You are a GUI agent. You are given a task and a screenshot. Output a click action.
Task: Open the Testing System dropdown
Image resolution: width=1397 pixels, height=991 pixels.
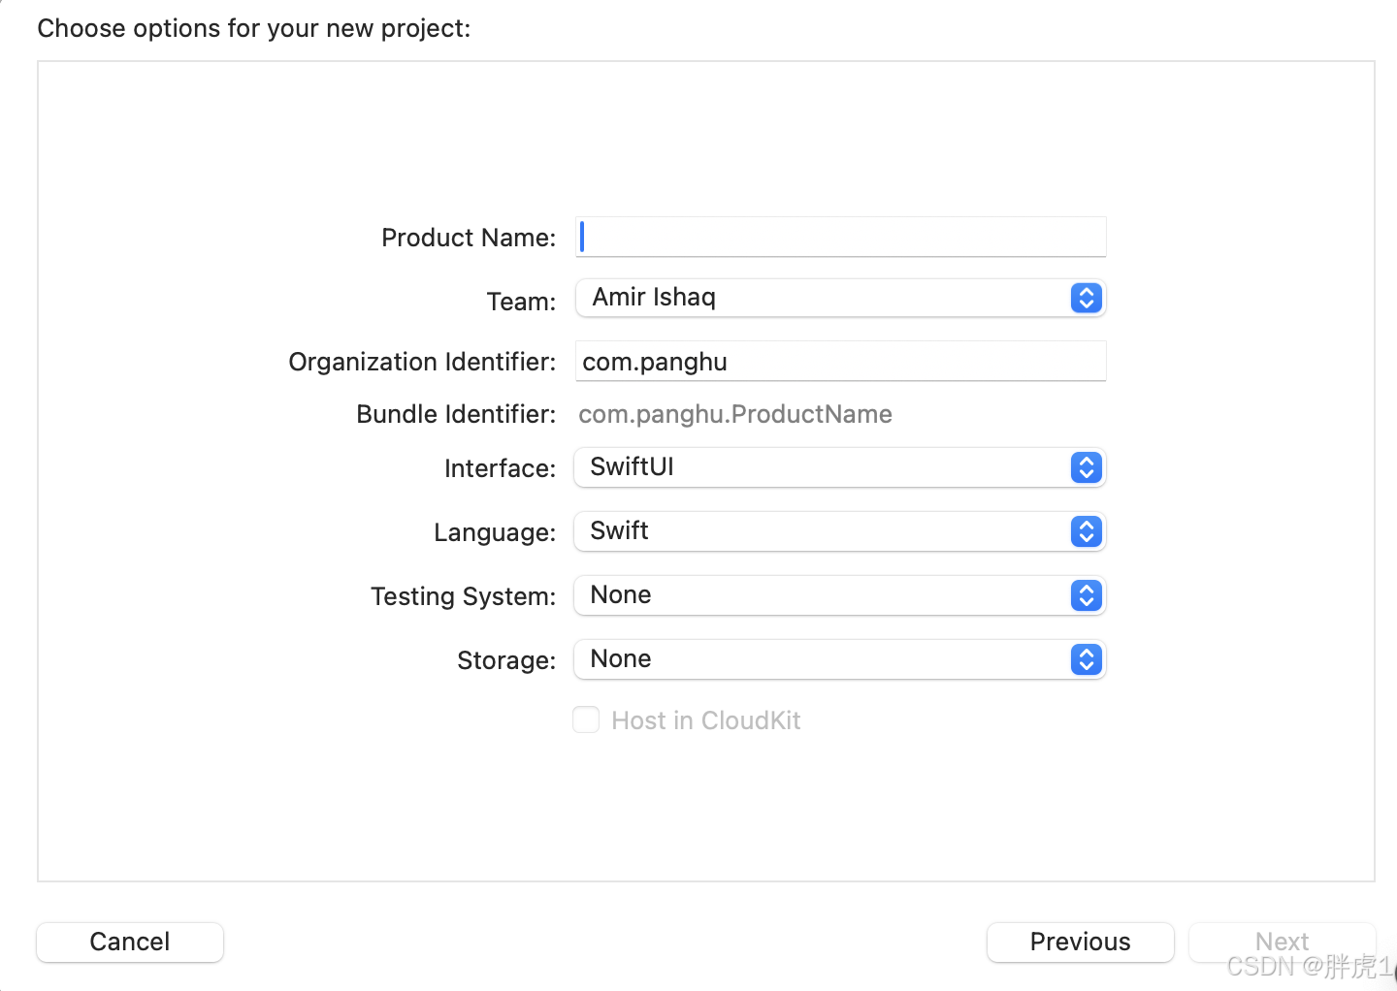pos(840,595)
